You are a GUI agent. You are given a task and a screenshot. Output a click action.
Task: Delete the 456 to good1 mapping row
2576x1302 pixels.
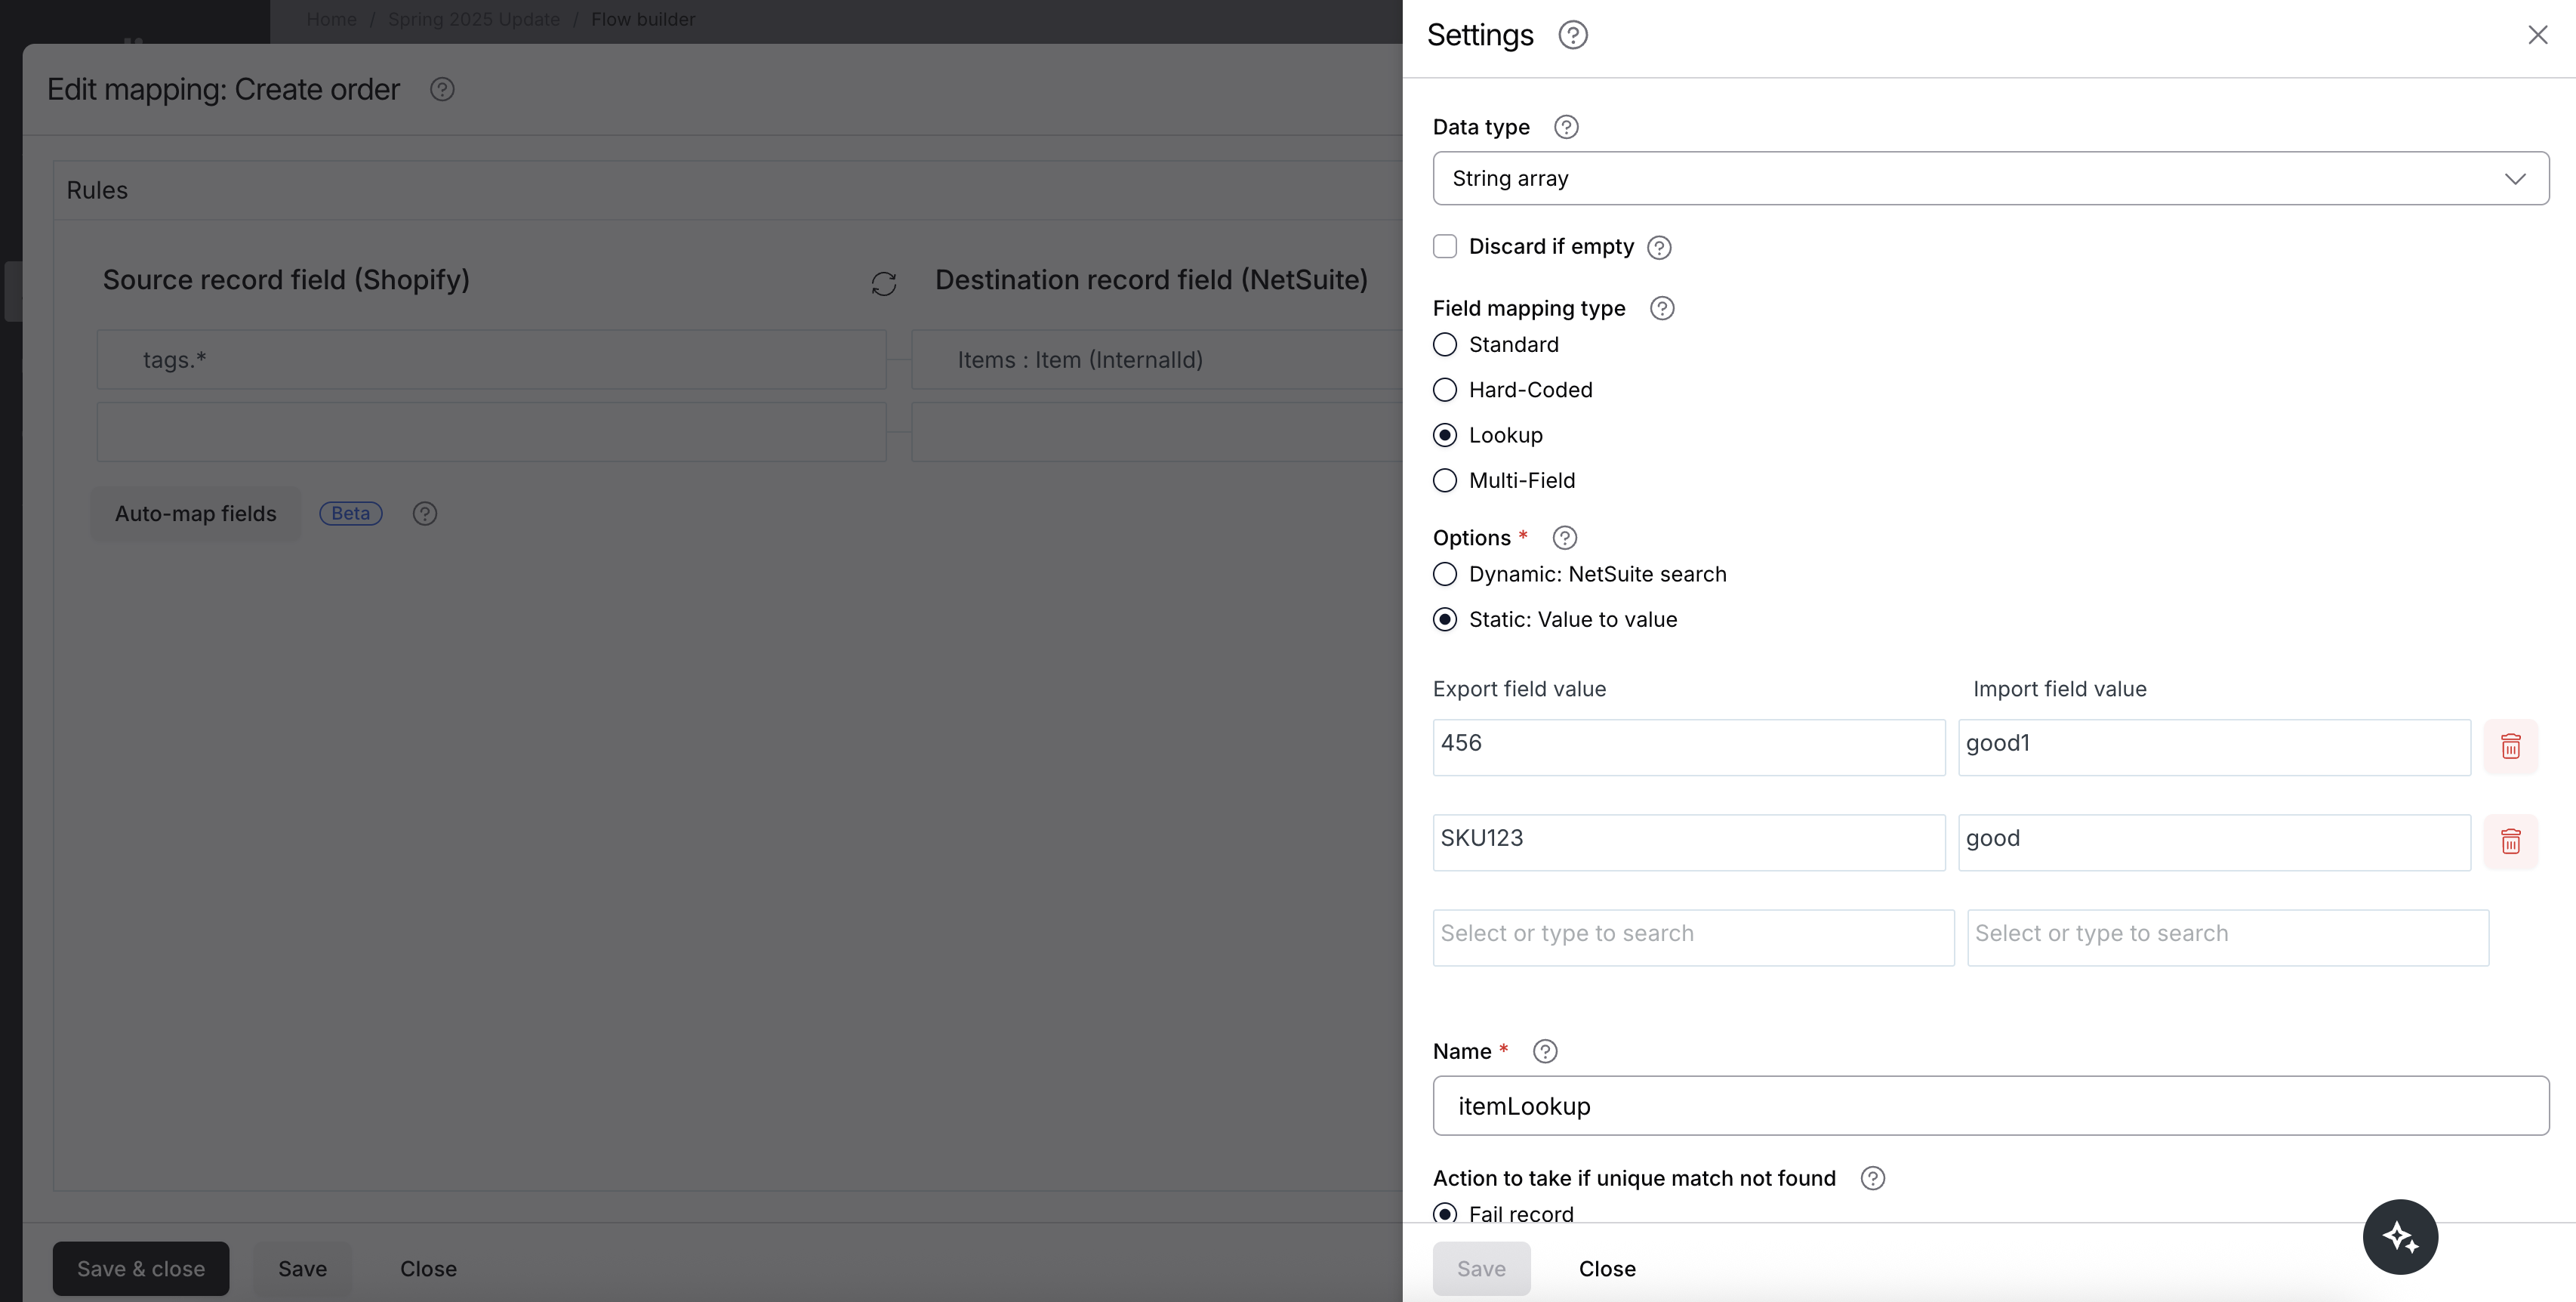pos(2510,746)
